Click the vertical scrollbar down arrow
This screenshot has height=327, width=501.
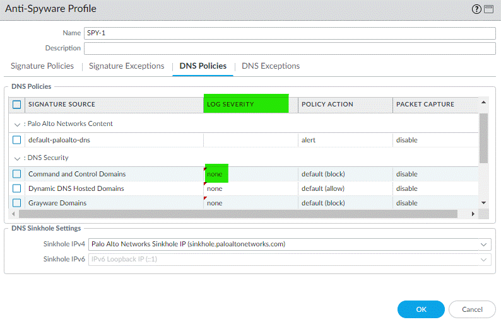click(x=483, y=203)
